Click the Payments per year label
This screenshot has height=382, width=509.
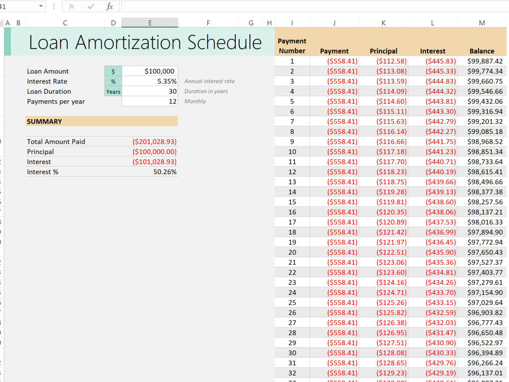(x=56, y=101)
